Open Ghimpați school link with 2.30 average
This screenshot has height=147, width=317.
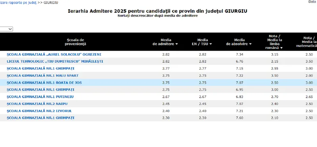(x=40, y=118)
